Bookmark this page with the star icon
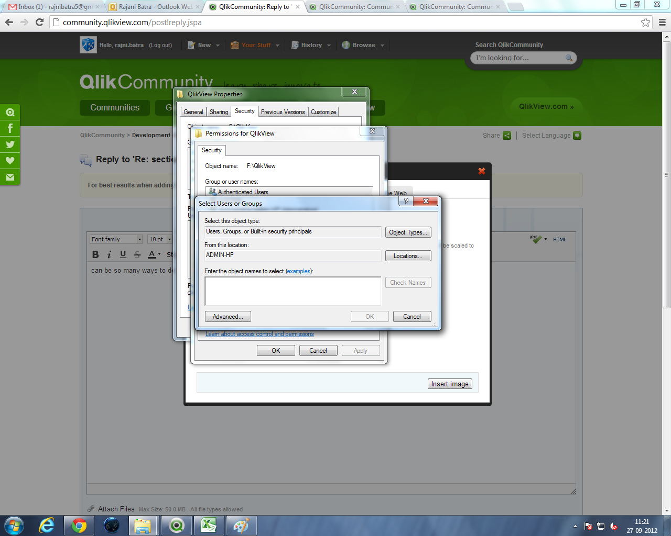The width and height of the screenshot is (671, 536). (645, 22)
